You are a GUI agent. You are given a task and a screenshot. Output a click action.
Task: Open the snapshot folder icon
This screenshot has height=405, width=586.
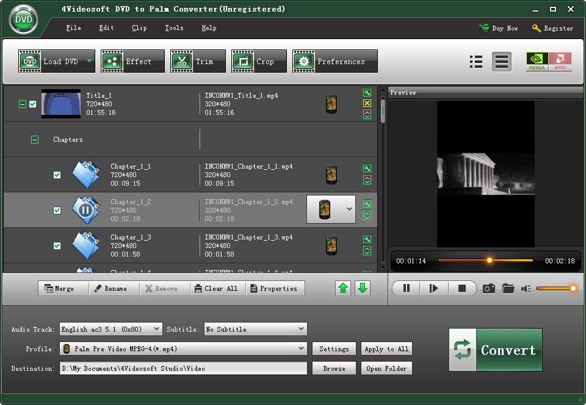[x=508, y=288]
